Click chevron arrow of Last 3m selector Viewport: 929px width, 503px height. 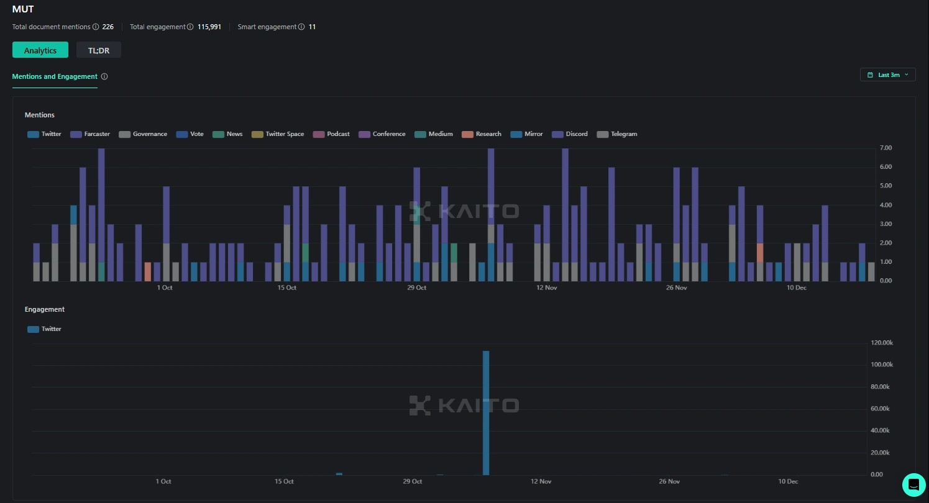coord(906,75)
